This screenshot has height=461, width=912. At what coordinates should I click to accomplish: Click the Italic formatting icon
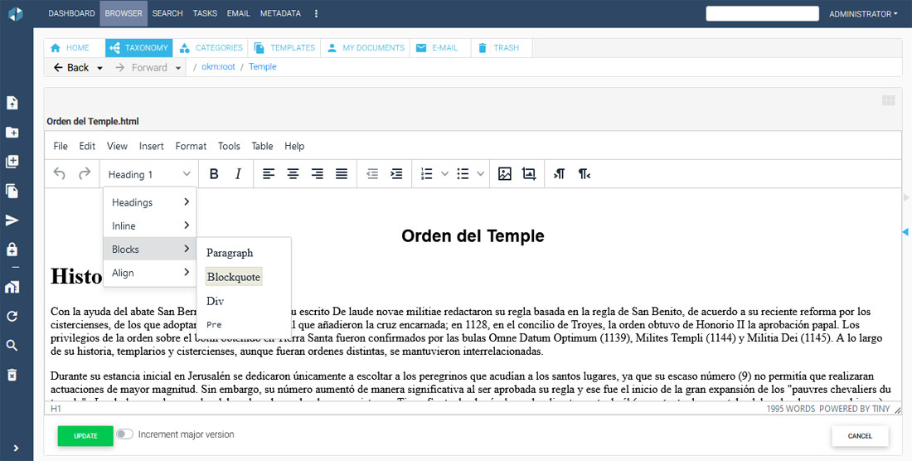coord(238,174)
